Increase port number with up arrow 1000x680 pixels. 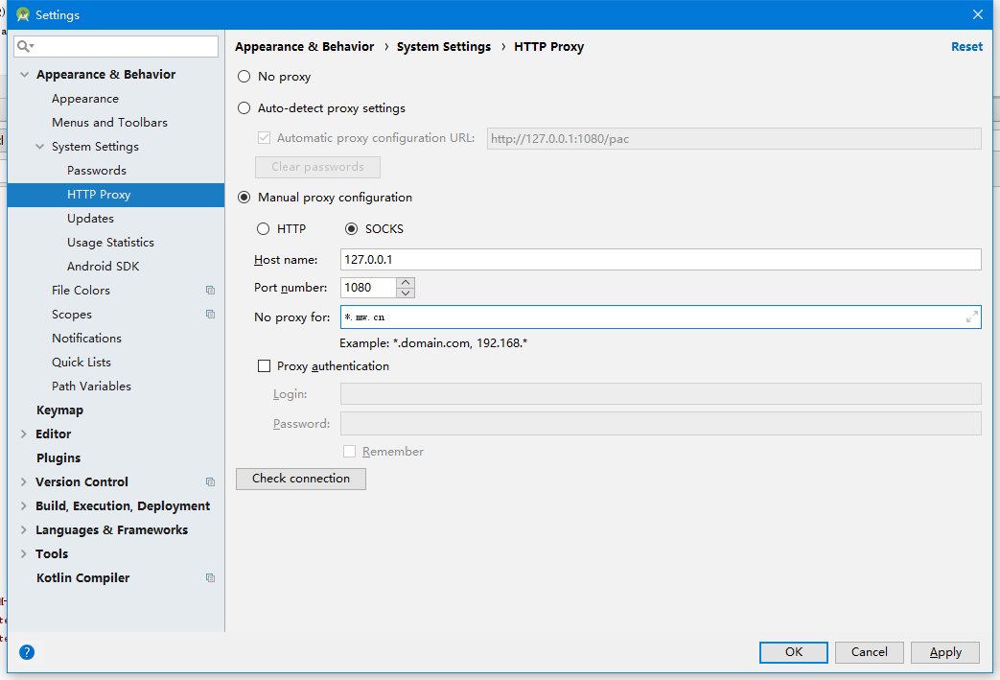(406, 283)
